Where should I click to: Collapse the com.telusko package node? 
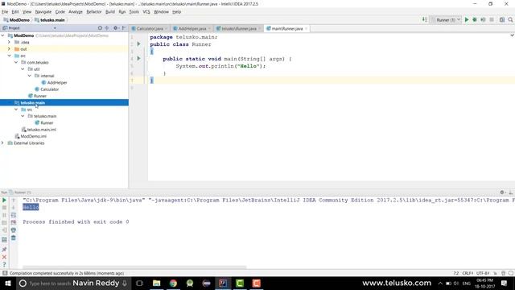[x=16, y=63]
